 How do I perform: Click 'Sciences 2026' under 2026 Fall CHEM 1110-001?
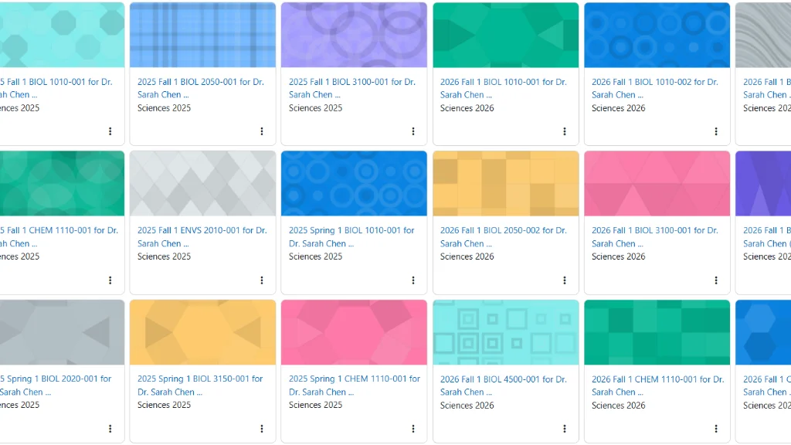tap(618, 405)
